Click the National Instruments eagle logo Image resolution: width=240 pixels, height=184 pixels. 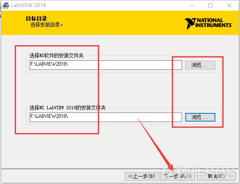pos(190,23)
